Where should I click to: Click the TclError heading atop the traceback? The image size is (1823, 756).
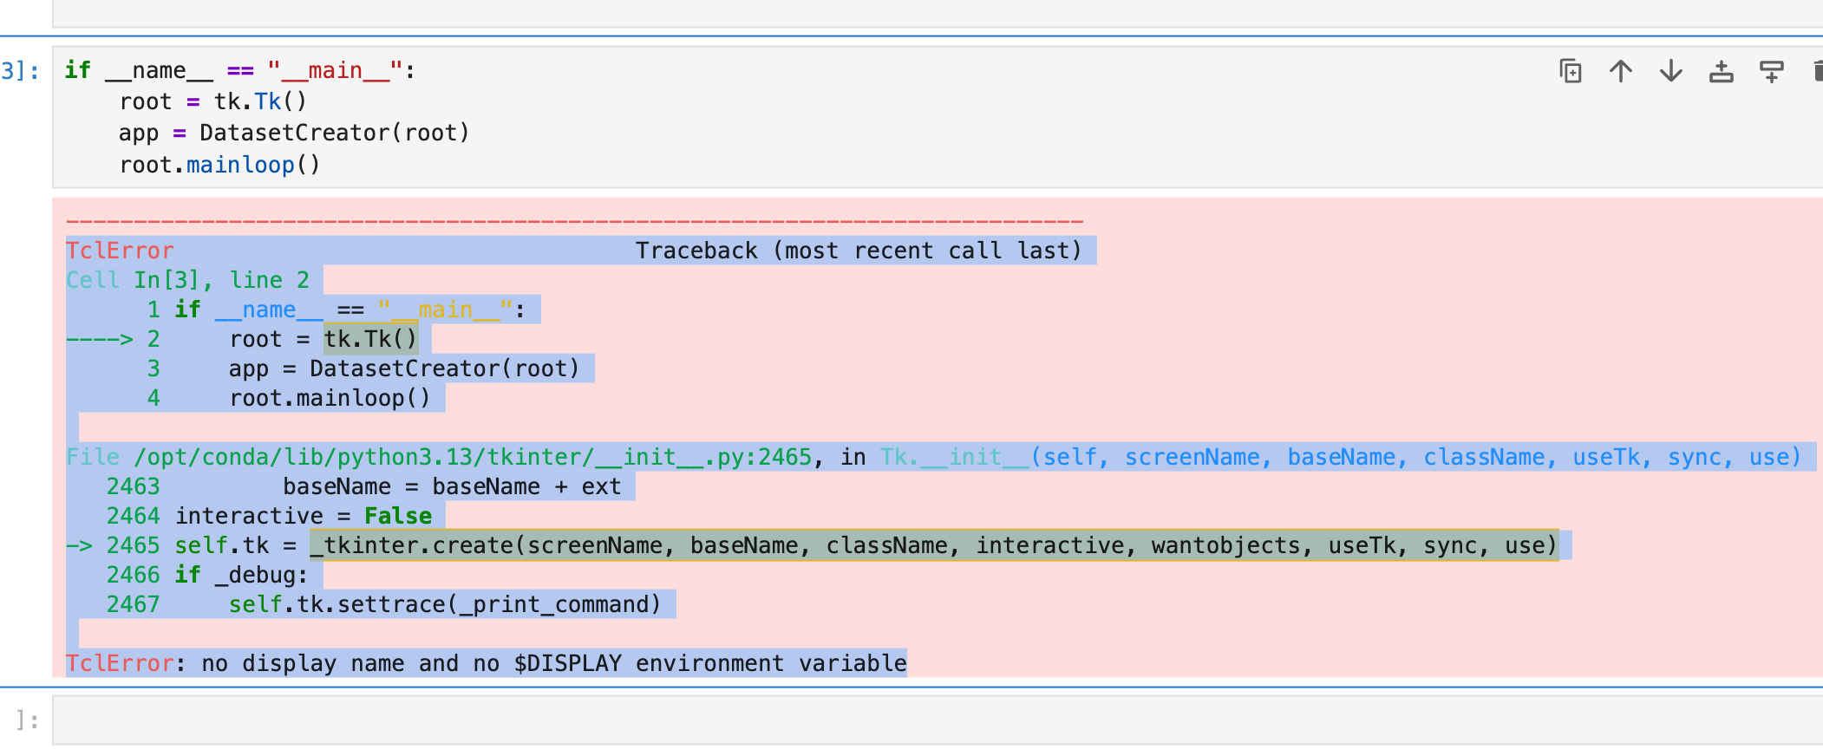120,251
